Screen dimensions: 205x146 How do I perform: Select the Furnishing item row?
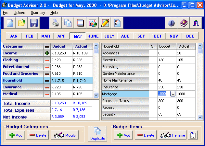[x=125, y=67]
